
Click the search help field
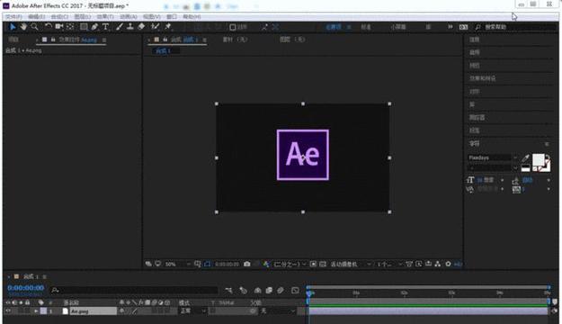point(516,27)
